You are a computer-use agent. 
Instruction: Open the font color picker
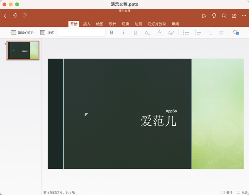(159, 32)
